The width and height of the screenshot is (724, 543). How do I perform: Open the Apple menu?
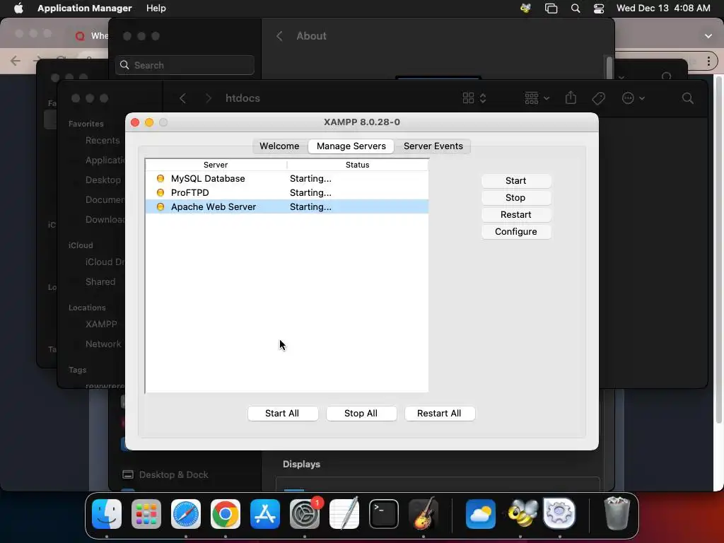coord(18,8)
